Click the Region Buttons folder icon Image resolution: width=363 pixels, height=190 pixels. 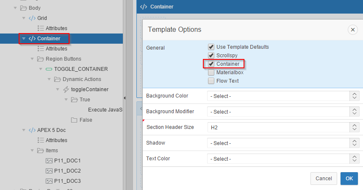[41, 59]
